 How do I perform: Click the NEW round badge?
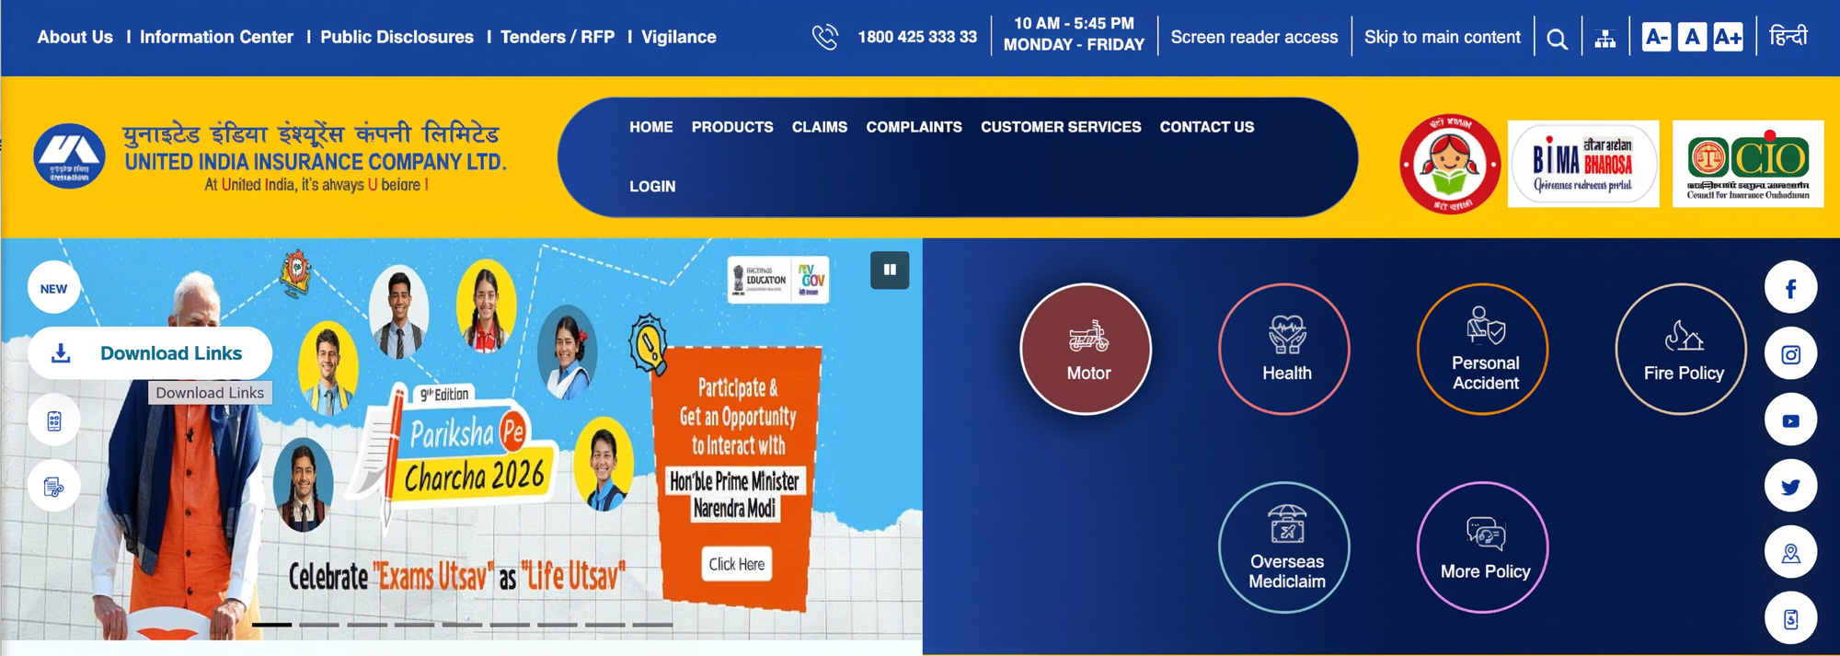53,289
